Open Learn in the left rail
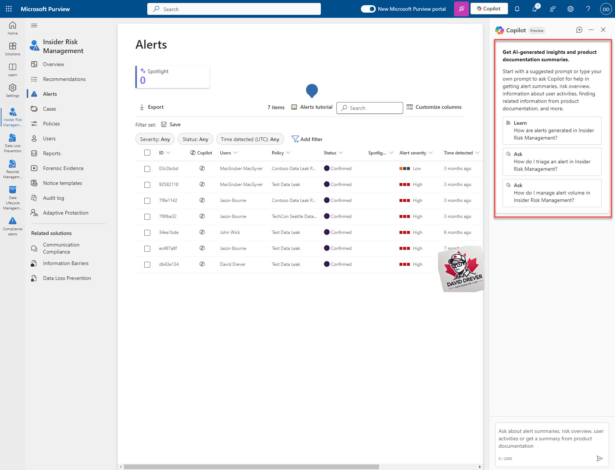 tap(13, 69)
